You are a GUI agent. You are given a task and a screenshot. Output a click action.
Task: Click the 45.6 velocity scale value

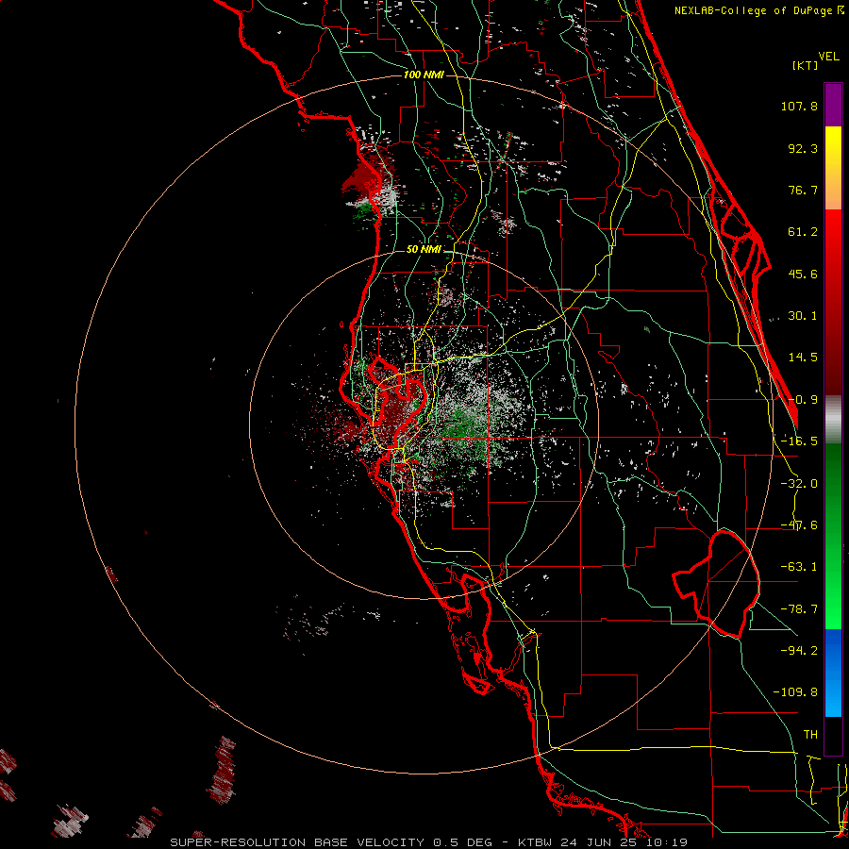pos(803,274)
